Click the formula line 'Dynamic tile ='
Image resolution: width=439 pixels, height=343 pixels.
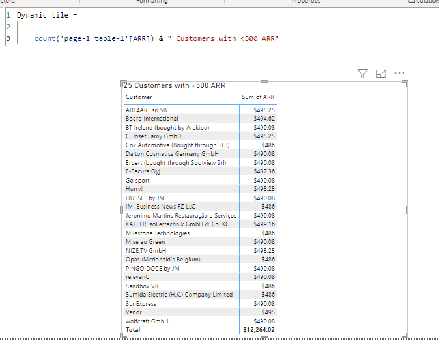point(47,15)
